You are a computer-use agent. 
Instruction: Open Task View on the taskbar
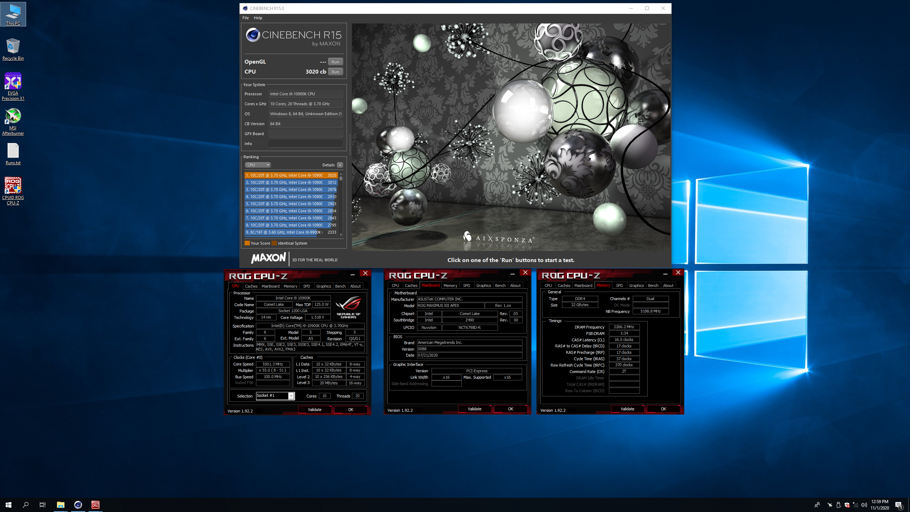[43, 505]
